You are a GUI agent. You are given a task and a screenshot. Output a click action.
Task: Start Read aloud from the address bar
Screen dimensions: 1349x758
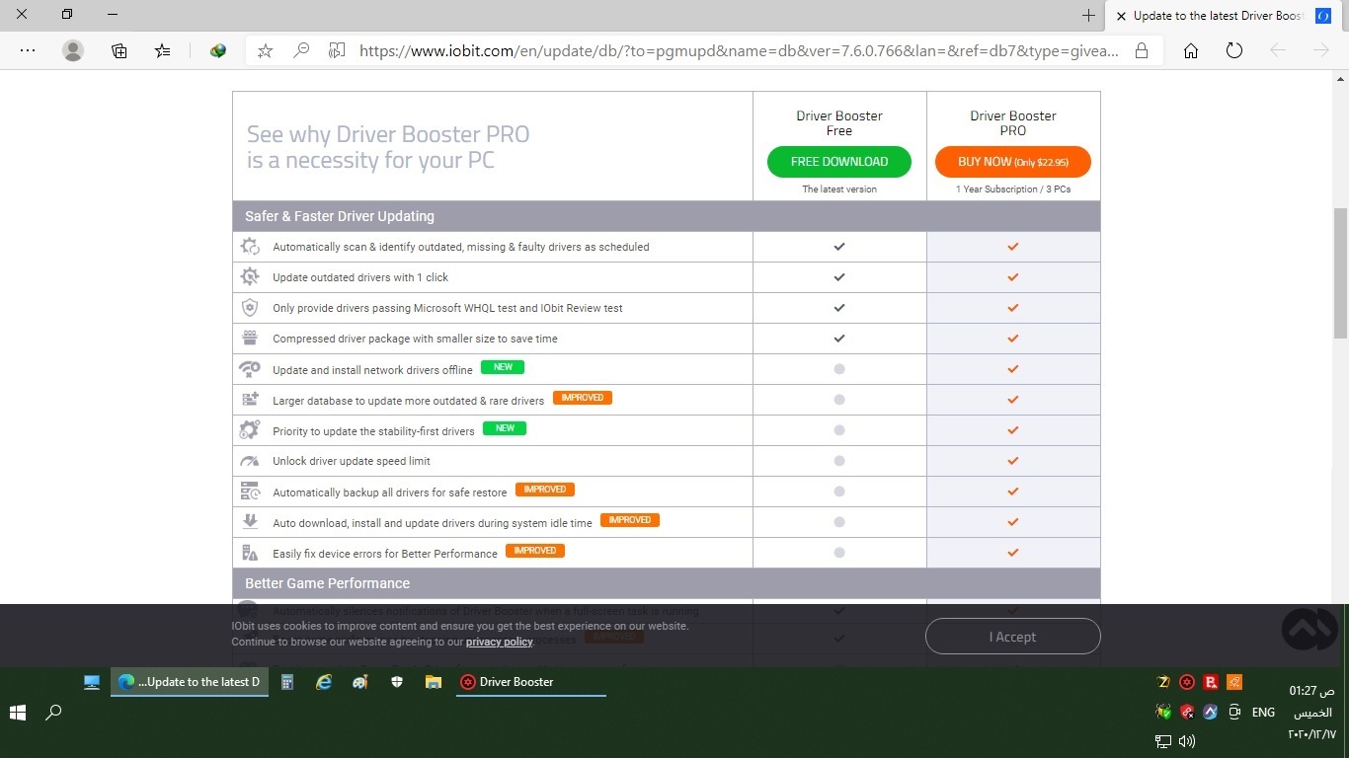[338, 50]
